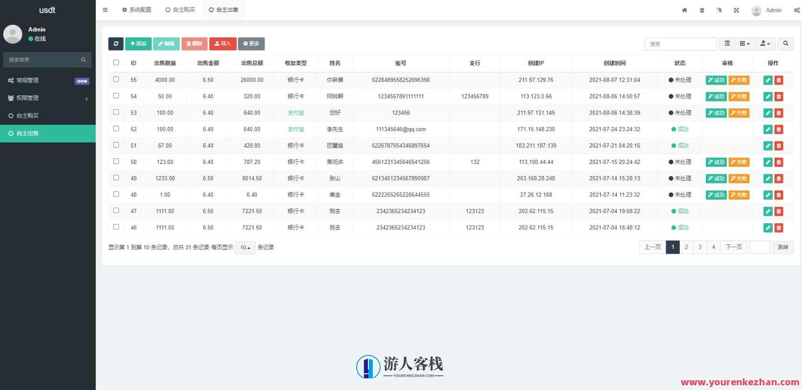Screen dimensions: 802x390
Task: Check the checkbox for row ID 51
Action: tap(116, 145)
